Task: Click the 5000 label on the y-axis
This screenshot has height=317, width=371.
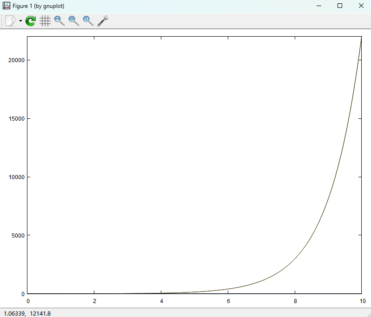Action: pyautogui.click(x=18, y=235)
